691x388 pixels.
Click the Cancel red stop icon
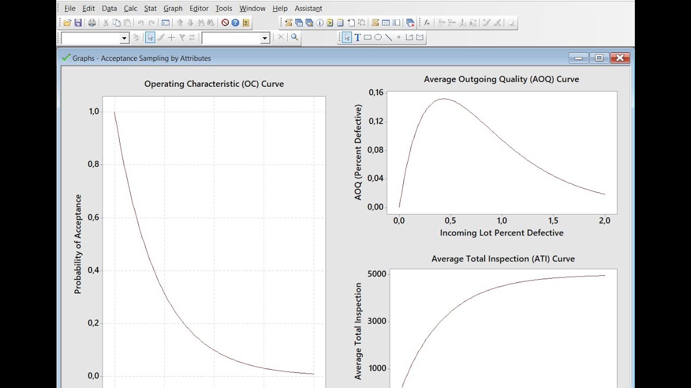click(225, 23)
